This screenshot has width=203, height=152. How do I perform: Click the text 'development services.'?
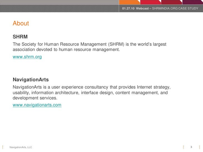click(x=35, y=98)
